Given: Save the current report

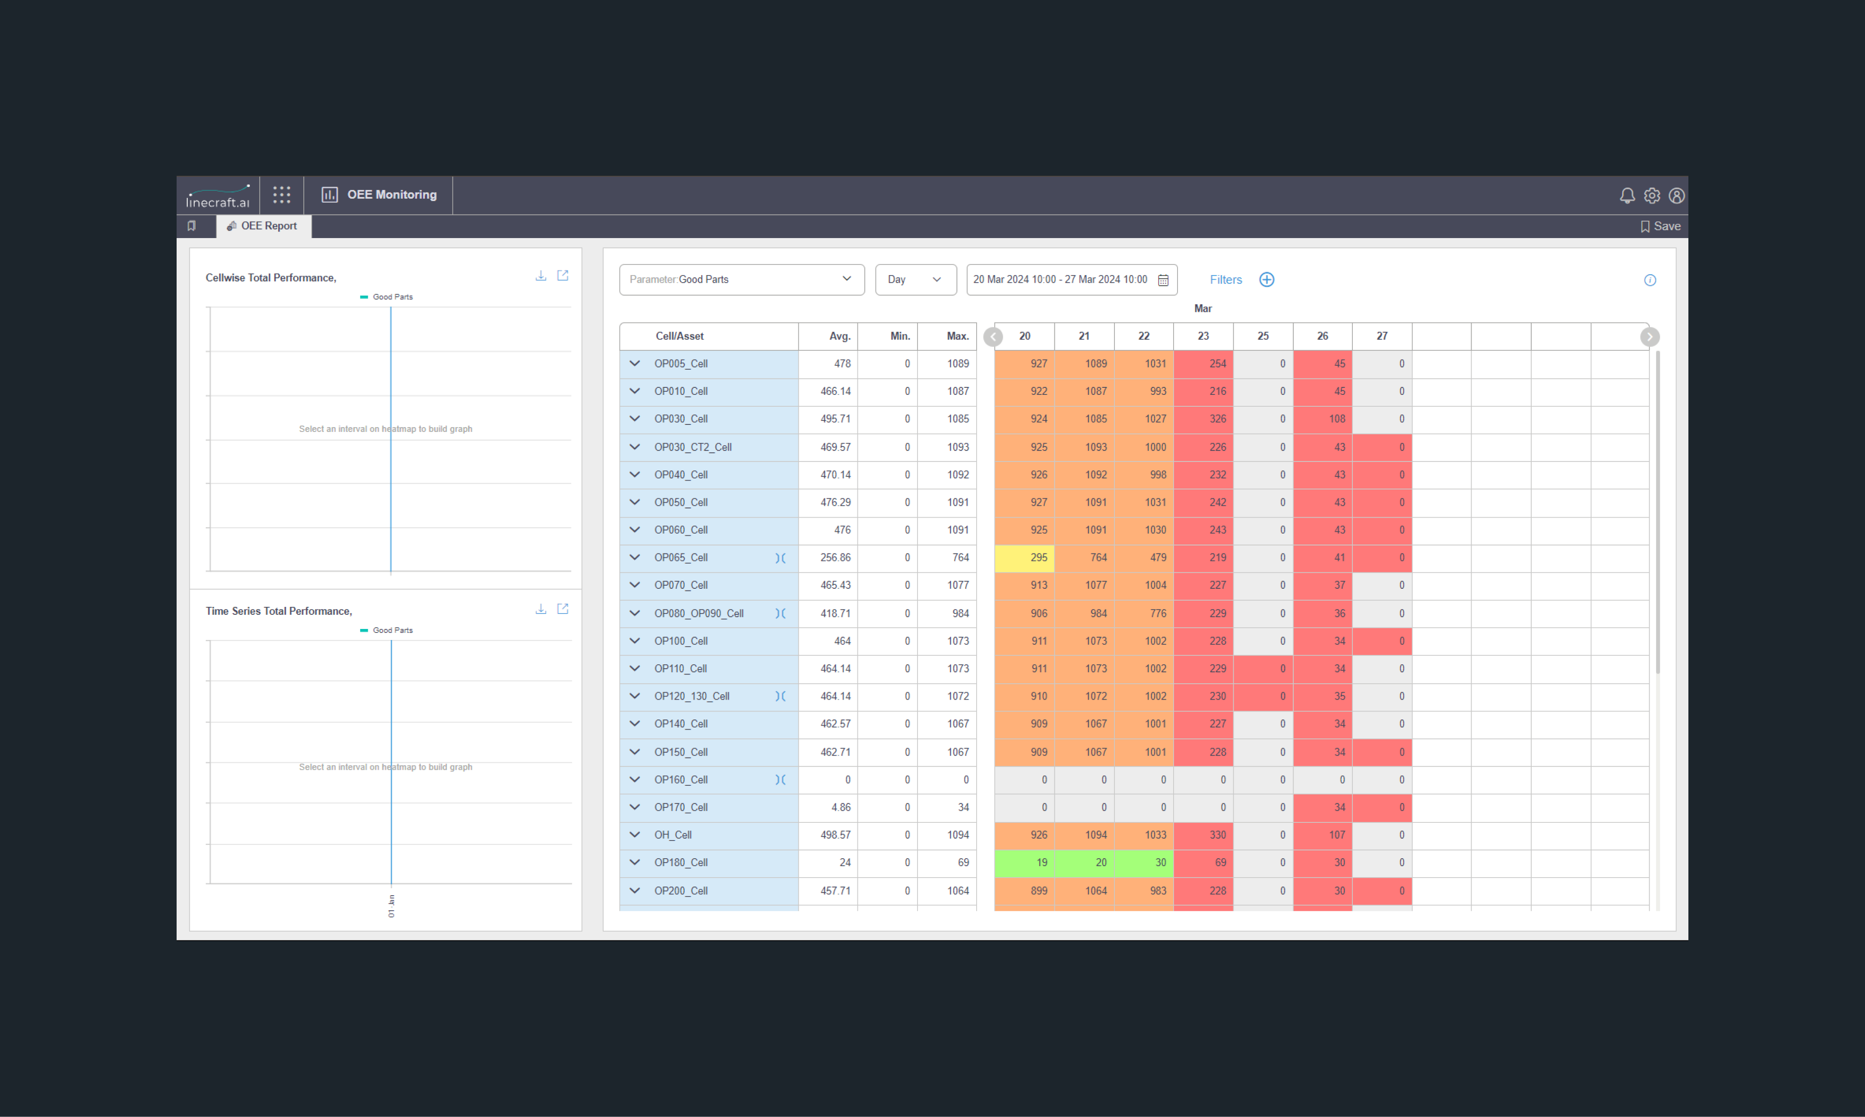Looking at the screenshot, I should tap(1661, 227).
